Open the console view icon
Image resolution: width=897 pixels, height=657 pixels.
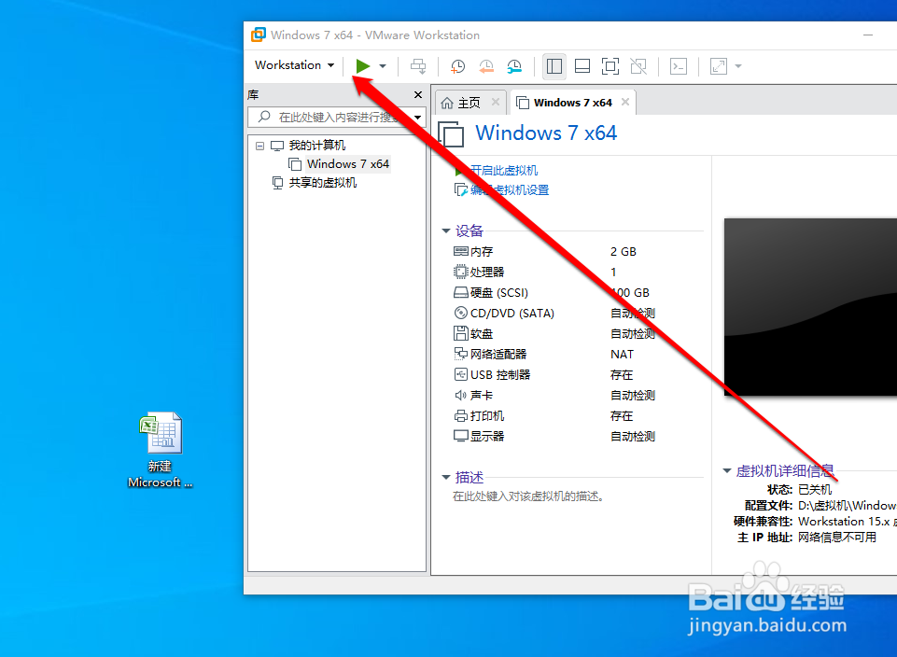point(679,66)
